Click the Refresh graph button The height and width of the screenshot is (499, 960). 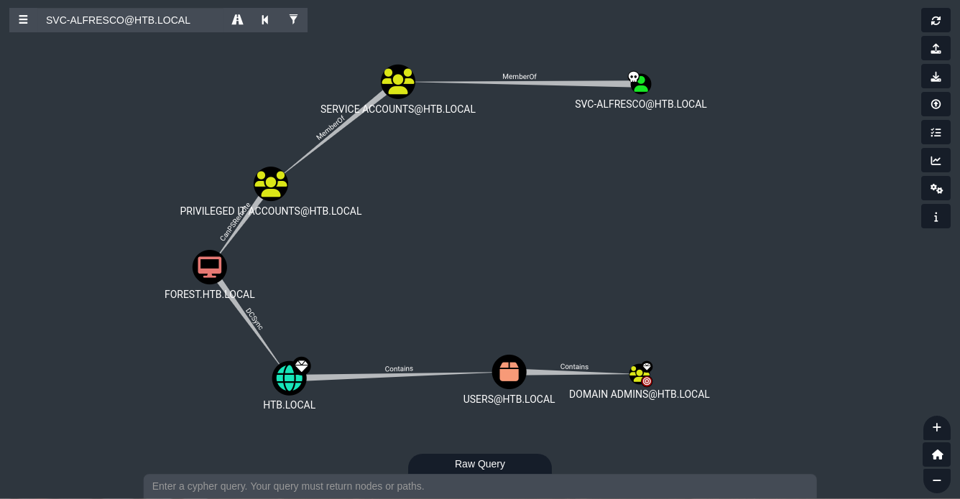tap(936, 20)
